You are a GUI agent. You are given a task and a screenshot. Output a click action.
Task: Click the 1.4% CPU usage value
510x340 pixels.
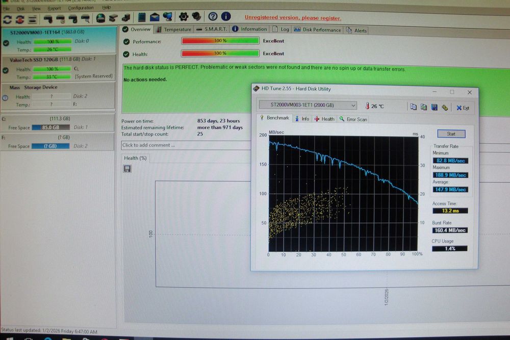(x=449, y=248)
